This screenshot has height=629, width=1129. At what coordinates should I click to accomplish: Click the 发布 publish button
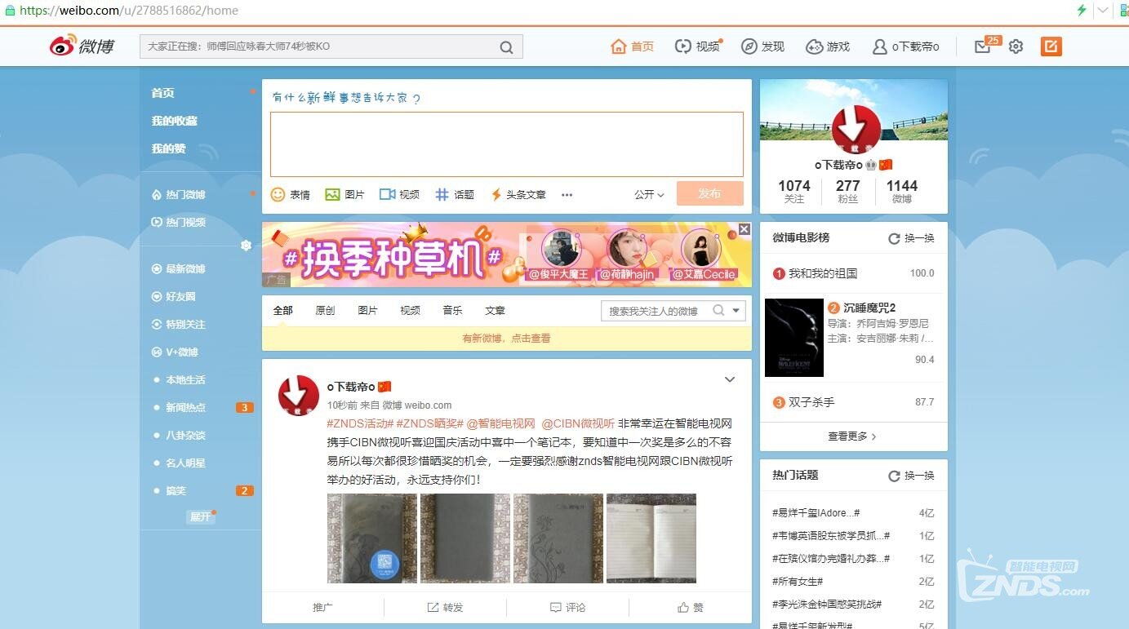pos(709,193)
